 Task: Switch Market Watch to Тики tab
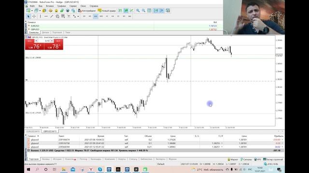click(x=68, y=32)
